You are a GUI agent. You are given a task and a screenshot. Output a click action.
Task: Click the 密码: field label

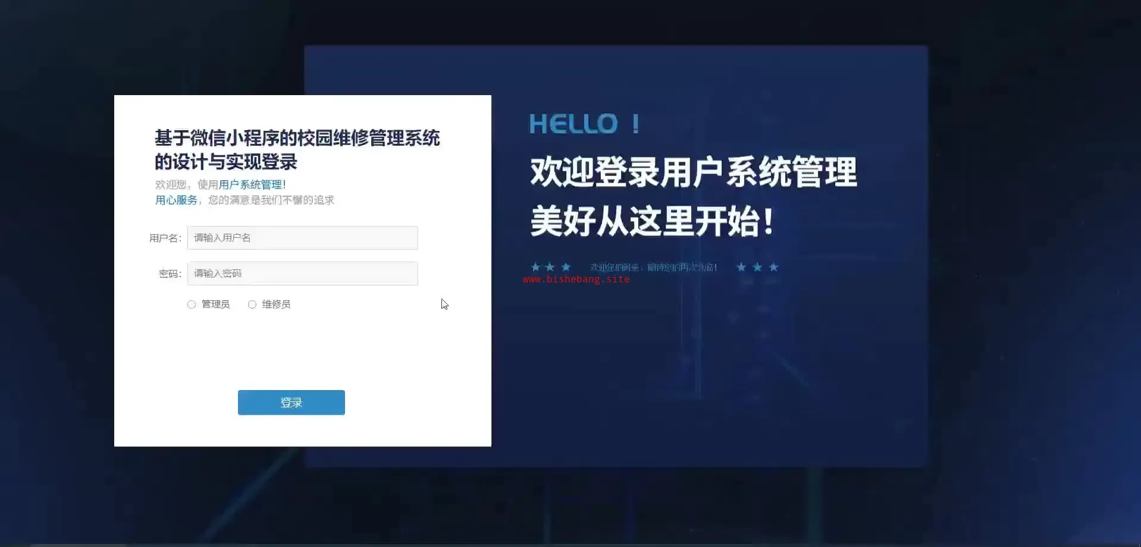click(x=170, y=274)
